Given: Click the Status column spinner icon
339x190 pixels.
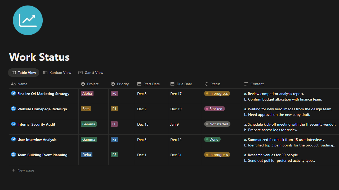Looking at the screenshot, I should pos(206,84).
